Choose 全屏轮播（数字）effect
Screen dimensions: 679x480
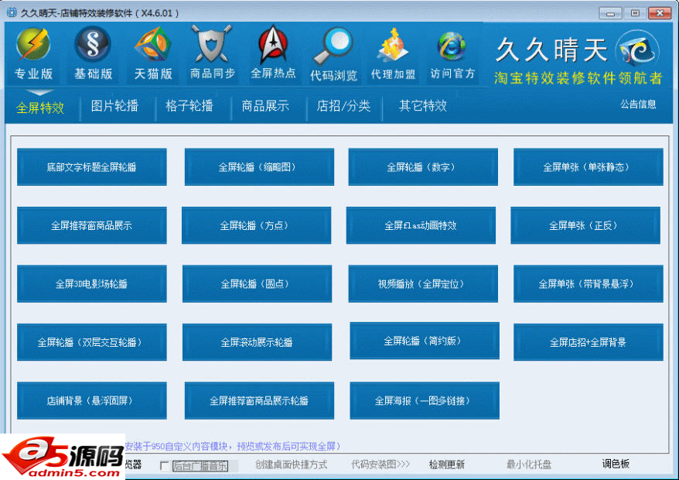pyautogui.click(x=423, y=167)
